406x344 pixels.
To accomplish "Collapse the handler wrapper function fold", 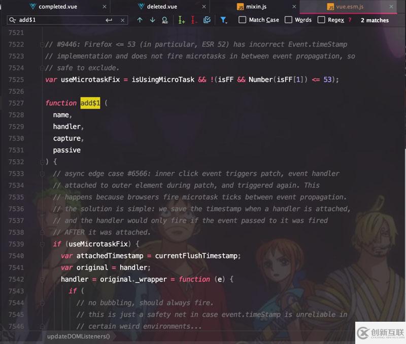I will pos(42,279).
